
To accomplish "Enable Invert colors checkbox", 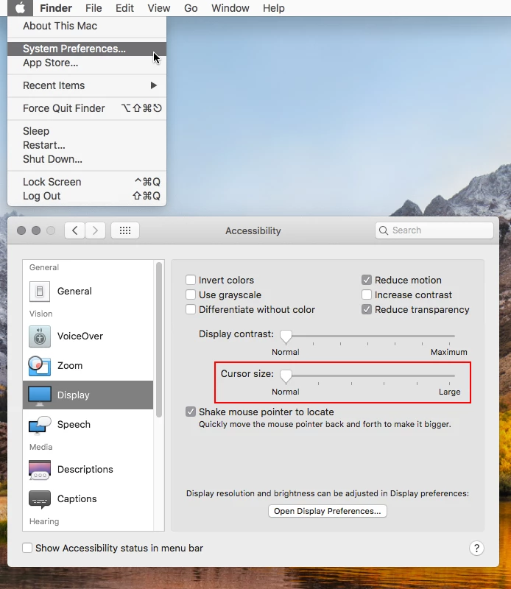I will [x=191, y=280].
